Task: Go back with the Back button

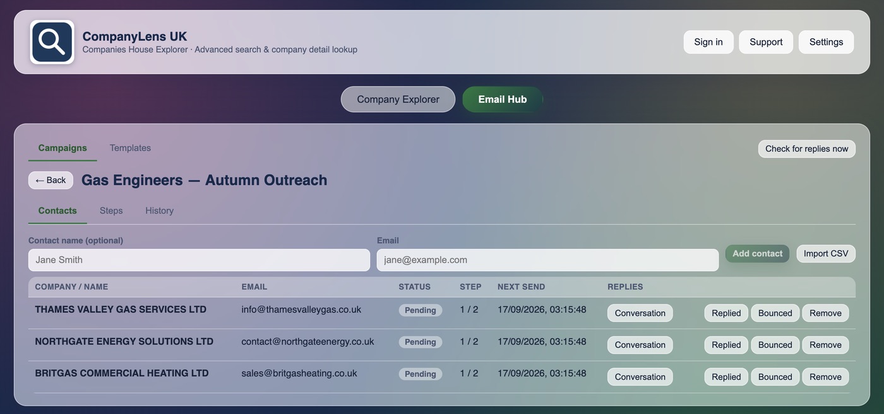Action: [x=51, y=180]
